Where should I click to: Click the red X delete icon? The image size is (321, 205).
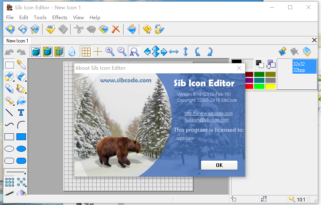coord(116,29)
